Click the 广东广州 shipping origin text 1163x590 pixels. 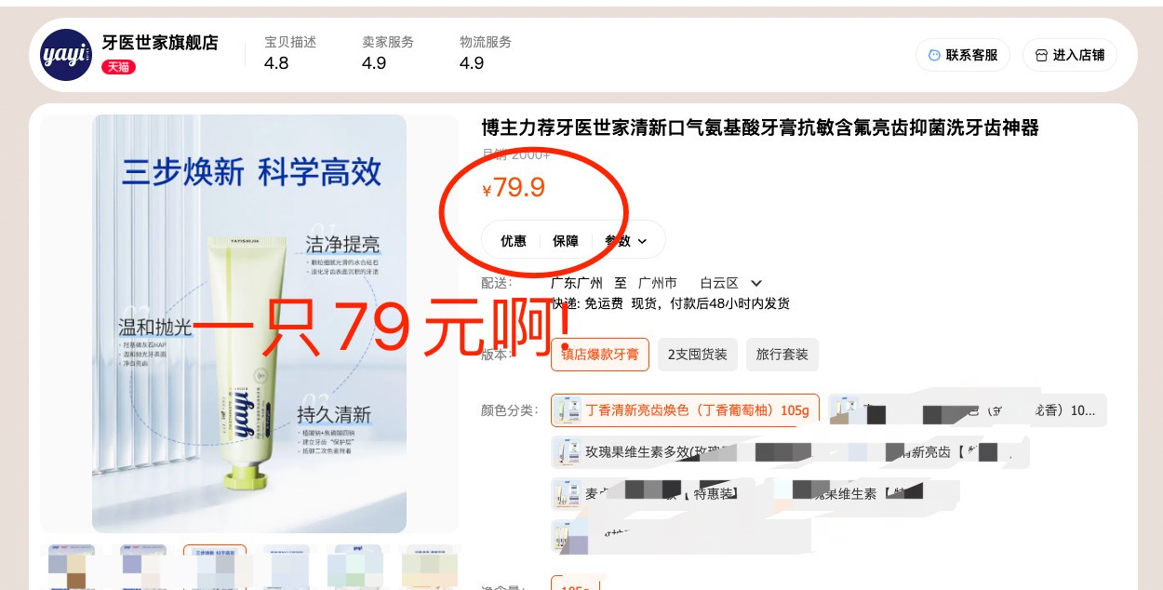coord(577,283)
